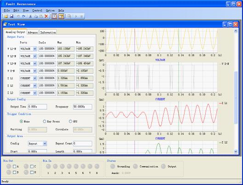Click the open file folder icon
This screenshot has height=185, width=243.
tap(6, 16)
